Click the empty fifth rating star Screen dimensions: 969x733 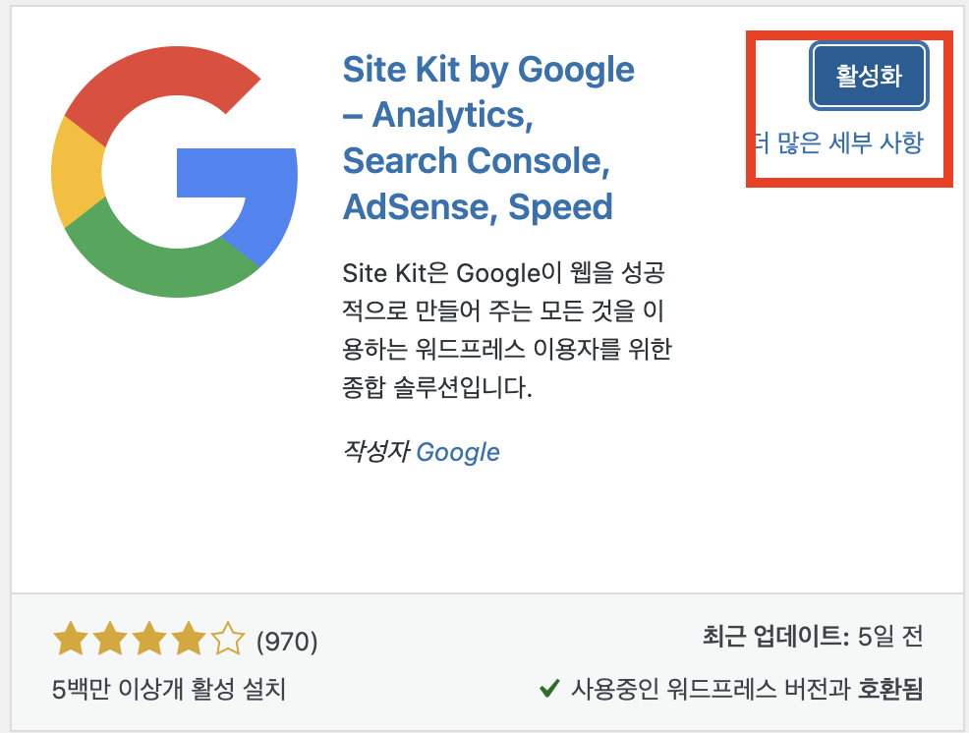228,639
